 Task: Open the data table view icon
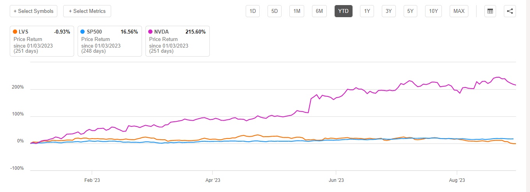(x=490, y=11)
